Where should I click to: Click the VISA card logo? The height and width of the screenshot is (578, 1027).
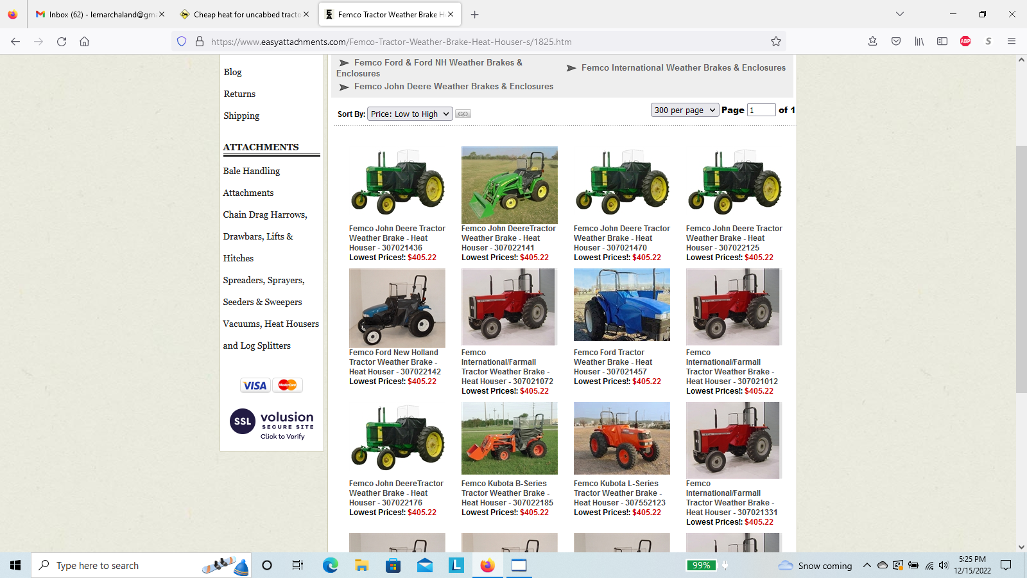[255, 385]
